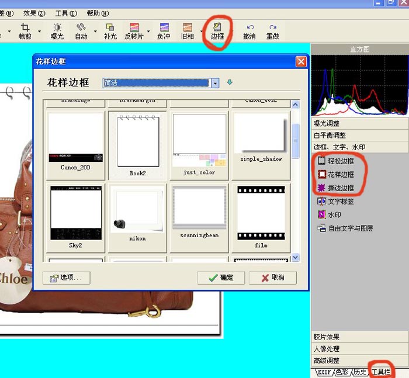This screenshot has height=378, width=409.
Task: Select the nikon frame thumbnail
Action: coord(137,218)
